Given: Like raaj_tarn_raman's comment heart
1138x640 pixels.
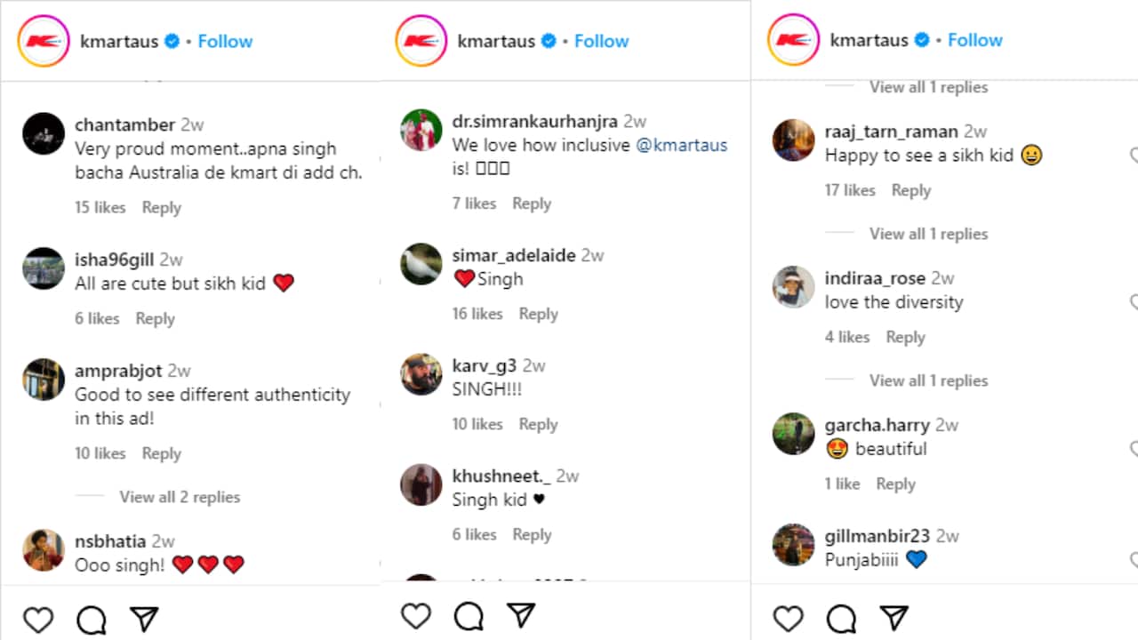Looking at the screenshot, I should point(1134,156).
